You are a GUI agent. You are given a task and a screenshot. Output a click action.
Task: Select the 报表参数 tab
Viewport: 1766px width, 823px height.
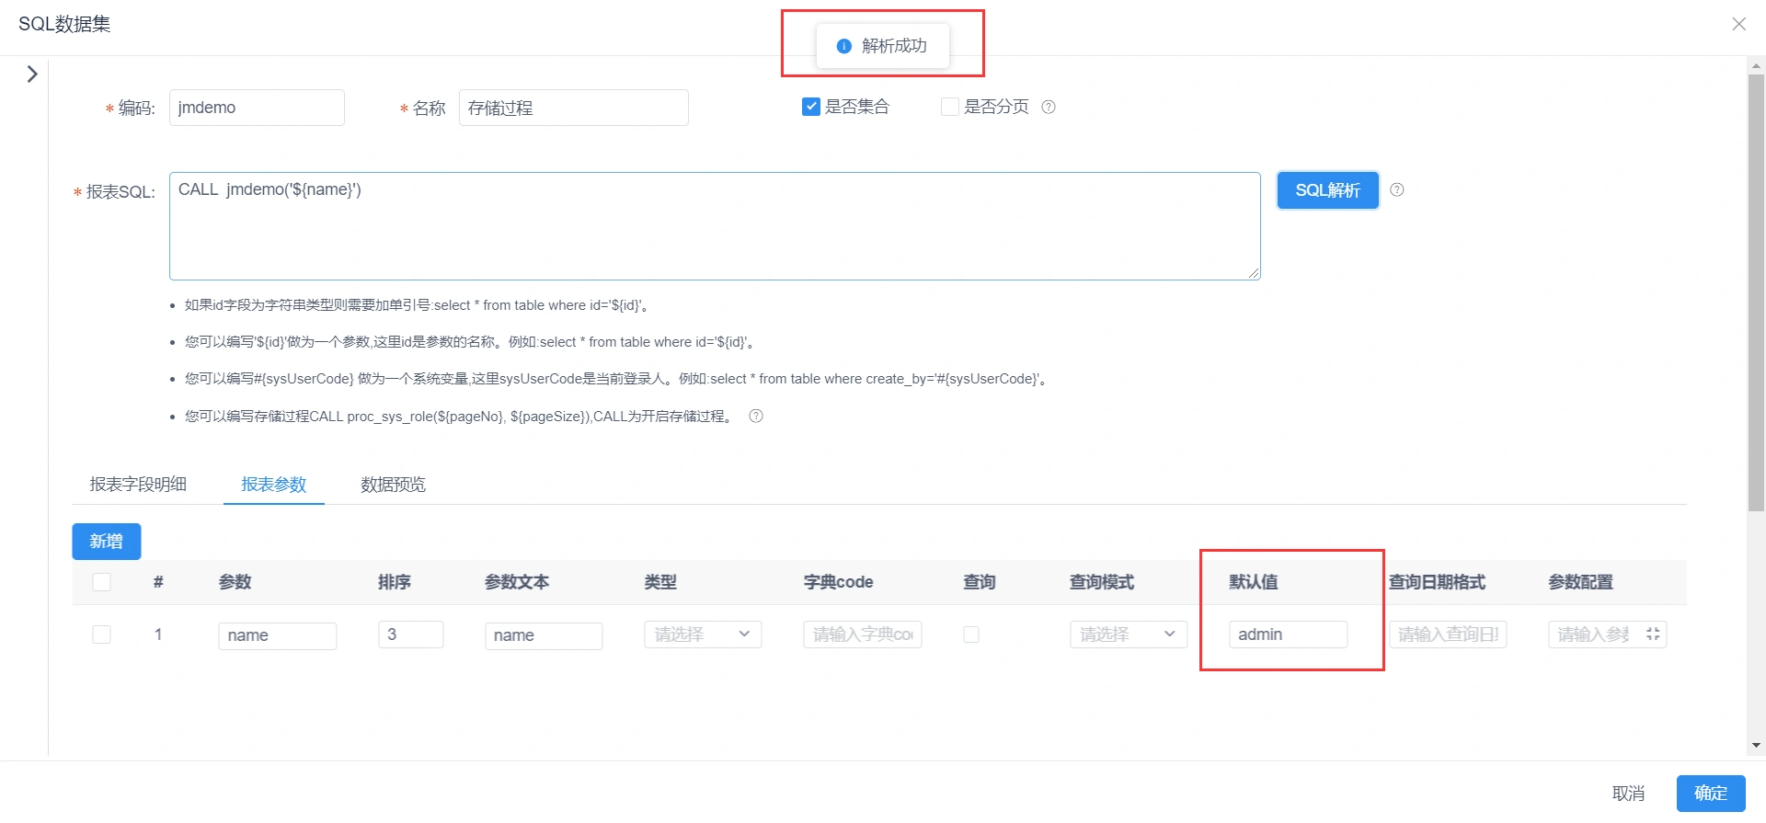point(274,485)
